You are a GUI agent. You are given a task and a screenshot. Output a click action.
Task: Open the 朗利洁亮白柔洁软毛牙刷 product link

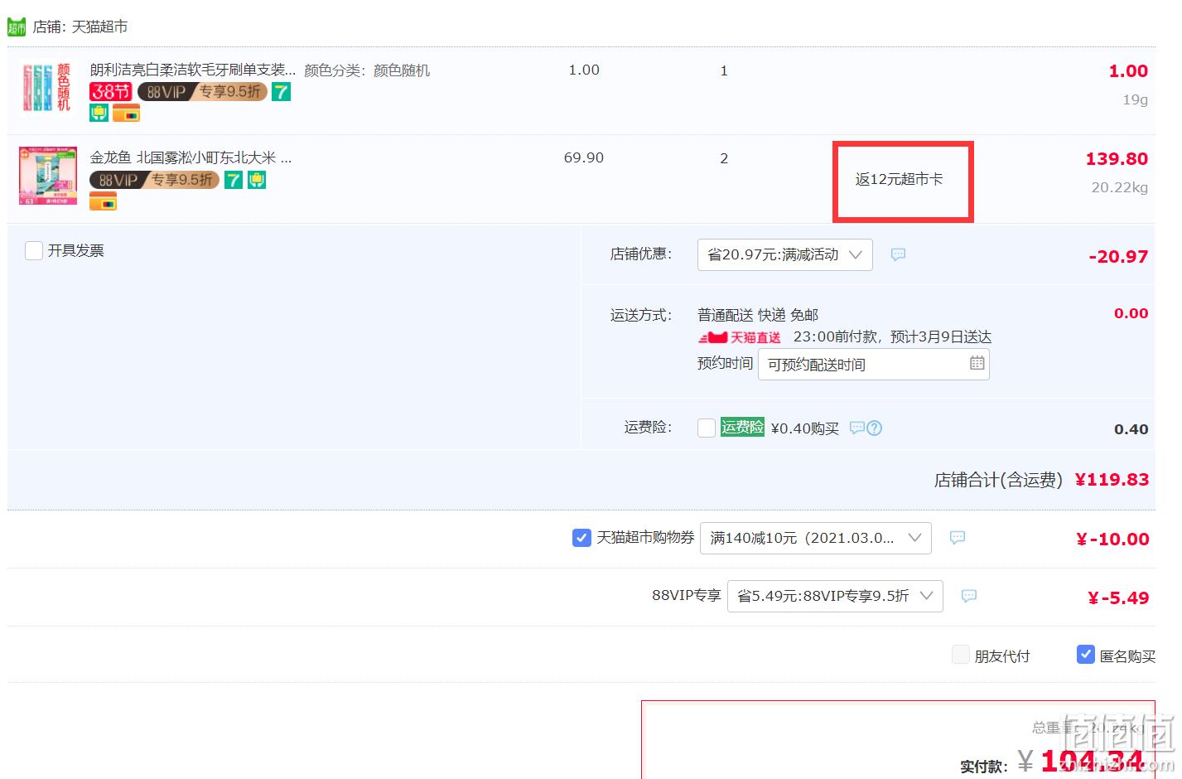(192, 70)
